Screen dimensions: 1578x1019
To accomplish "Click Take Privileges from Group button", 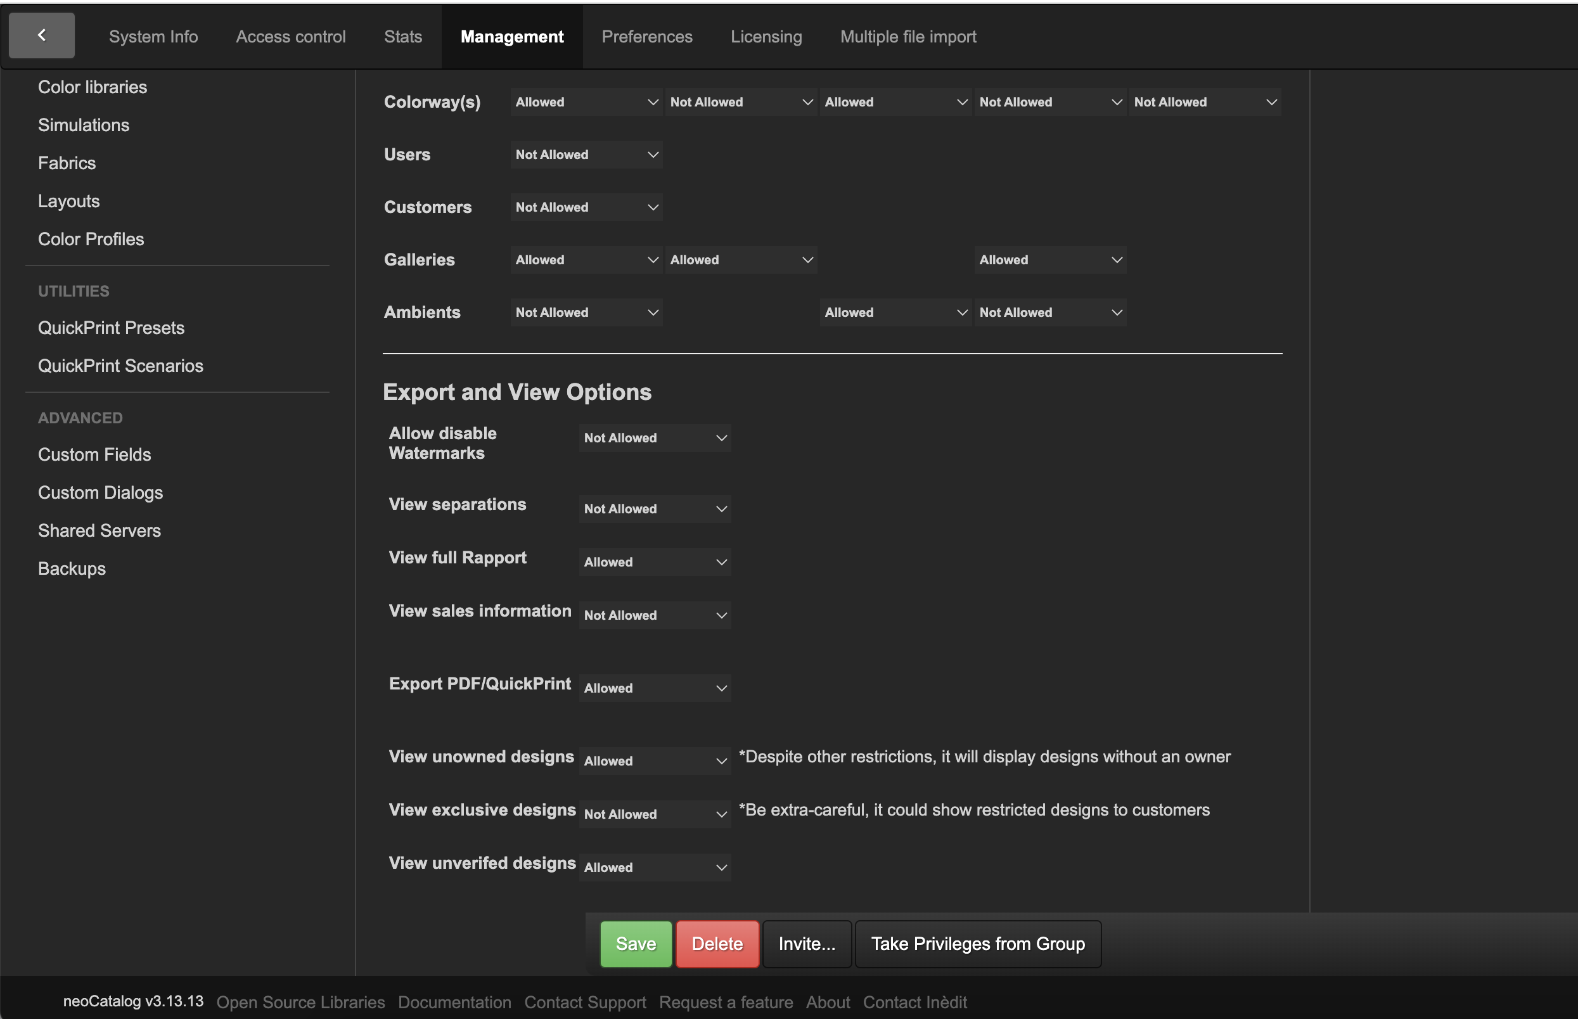I will [x=977, y=944].
